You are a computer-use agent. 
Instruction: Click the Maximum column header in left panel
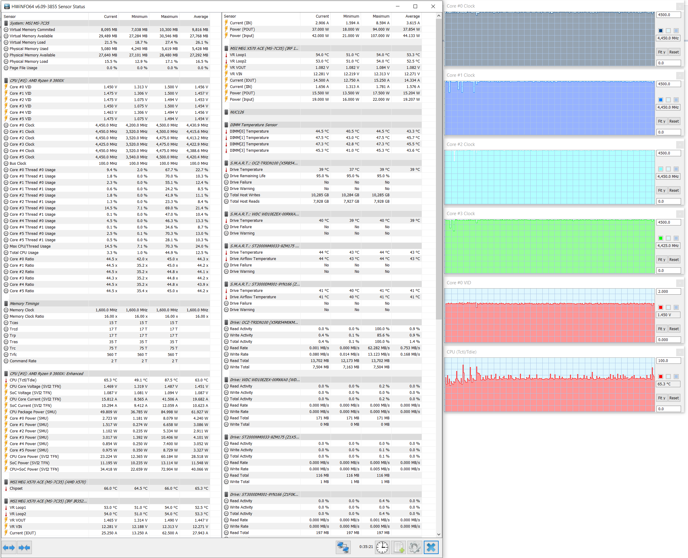169,16
